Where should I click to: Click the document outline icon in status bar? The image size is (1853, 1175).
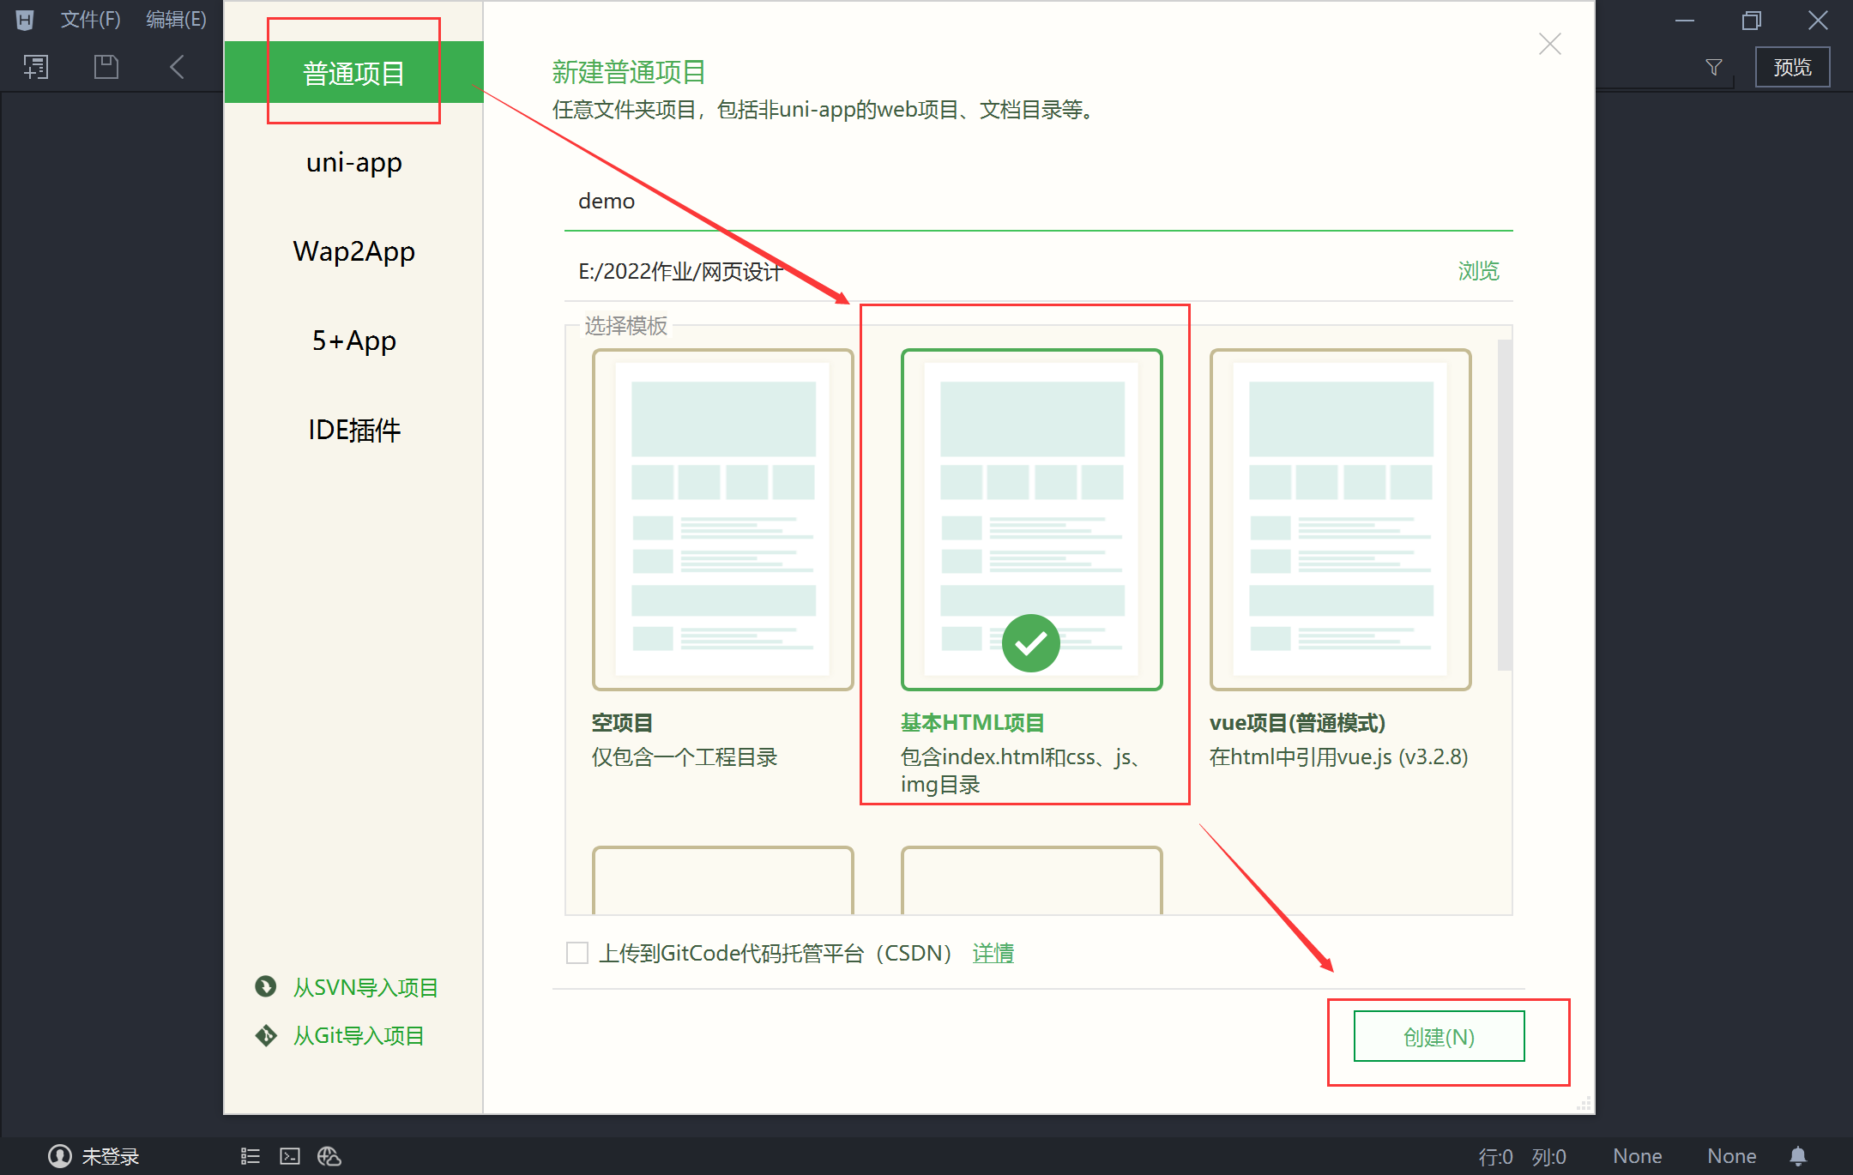[250, 1155]
